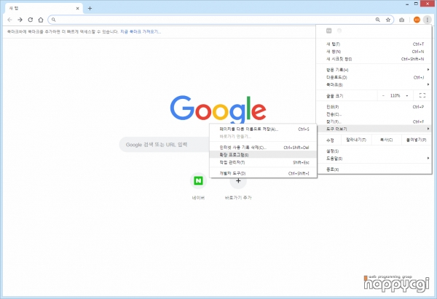Open 확장 프로그램 extensions item
437x299 pixels.
[x=263, y=155]
